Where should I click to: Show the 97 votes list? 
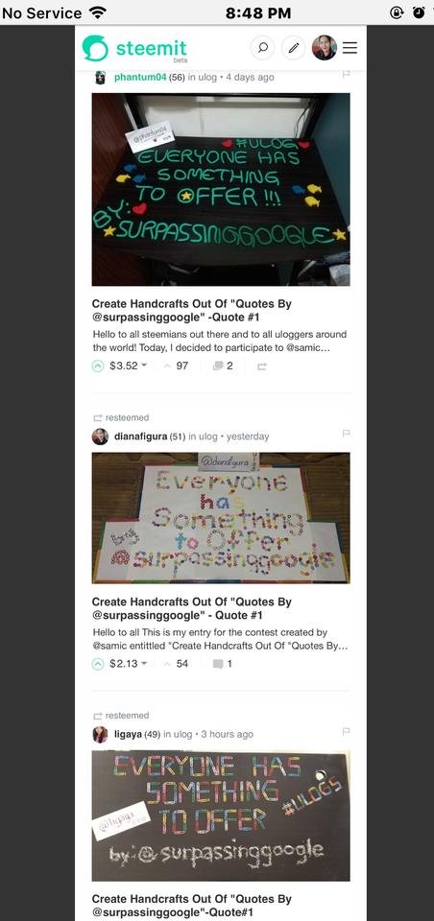177,366
